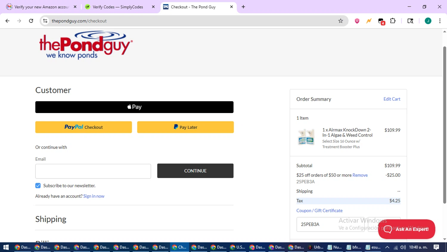Focus the Email input field

[x=93, y=171]
